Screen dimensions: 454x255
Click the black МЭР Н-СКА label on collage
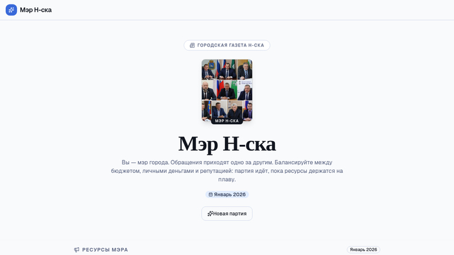(x=227, y=121)
